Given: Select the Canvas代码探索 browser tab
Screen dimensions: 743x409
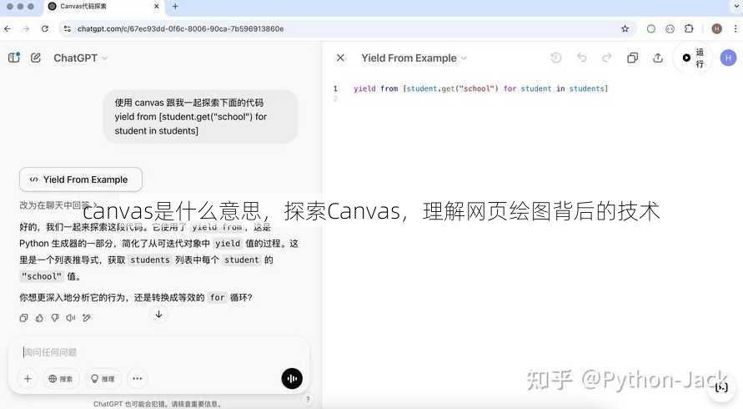Looking at the screenshot, I should click(x=103, y=7).
